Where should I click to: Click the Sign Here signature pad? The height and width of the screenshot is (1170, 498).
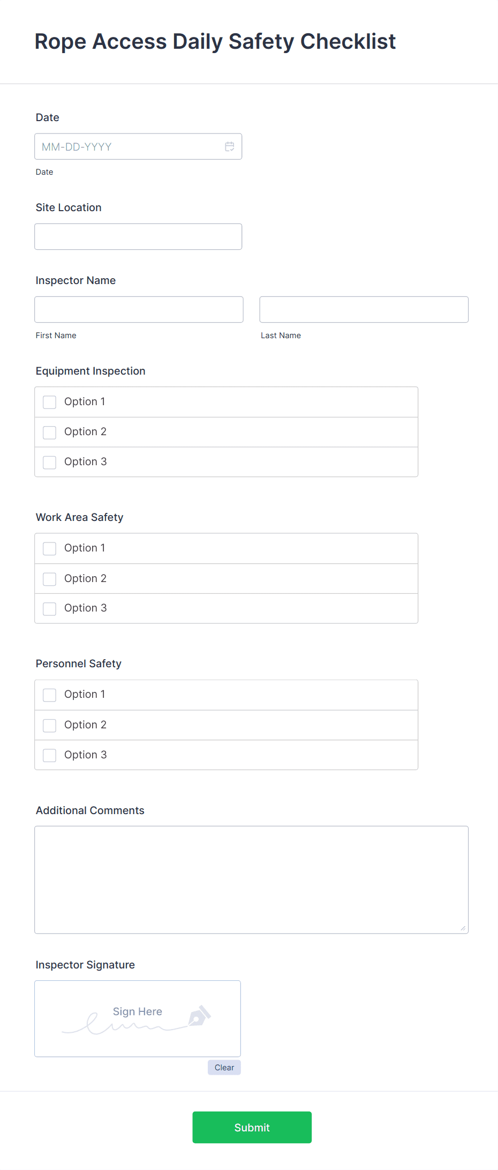point(137,1018)
